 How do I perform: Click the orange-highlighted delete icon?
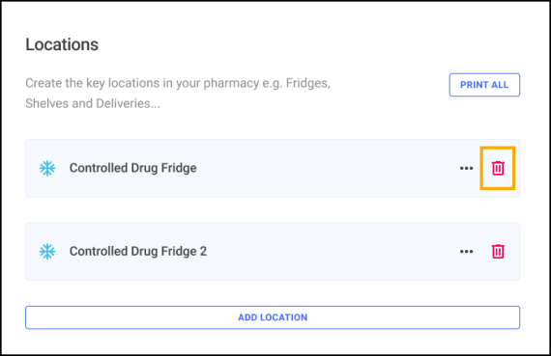[498, 168]
